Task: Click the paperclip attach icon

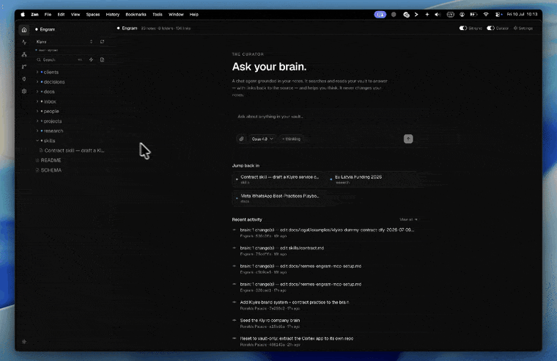Action: point(241,139)
